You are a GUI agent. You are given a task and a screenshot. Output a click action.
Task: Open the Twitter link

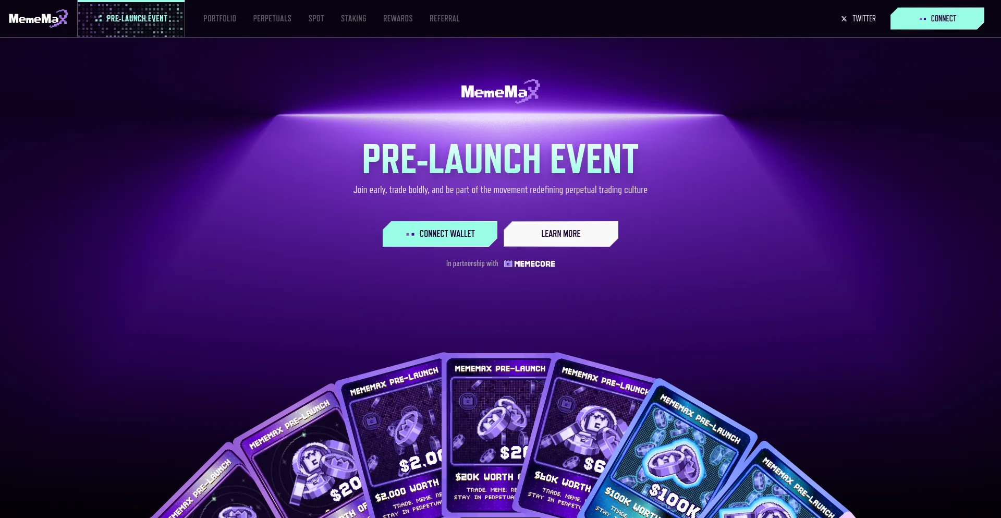pyautogui.click(x=859, y=19)
